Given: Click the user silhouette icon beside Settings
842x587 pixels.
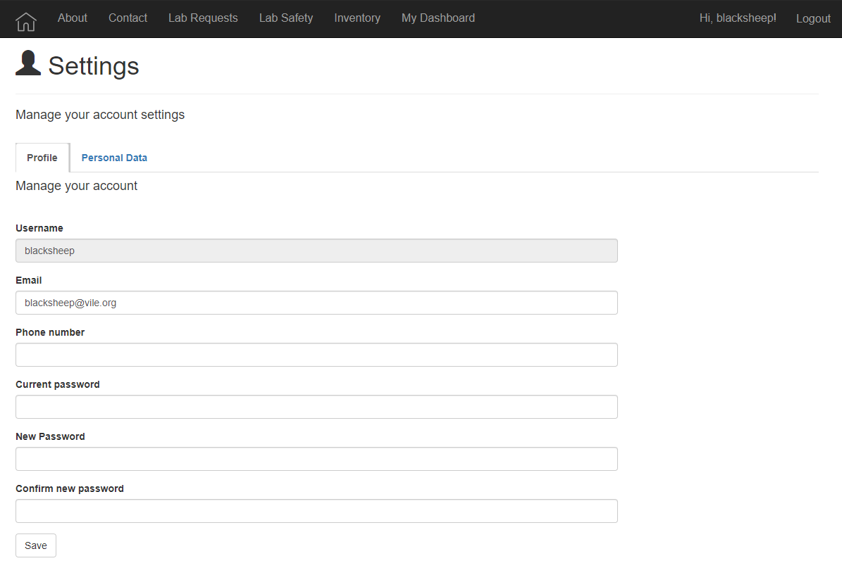Looking at the screenshot, I should coord(28,63).
